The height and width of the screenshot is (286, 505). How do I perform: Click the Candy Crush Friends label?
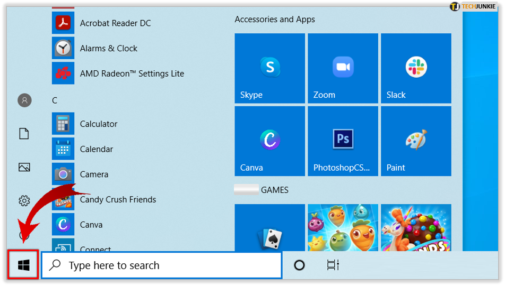coord(118,200)
